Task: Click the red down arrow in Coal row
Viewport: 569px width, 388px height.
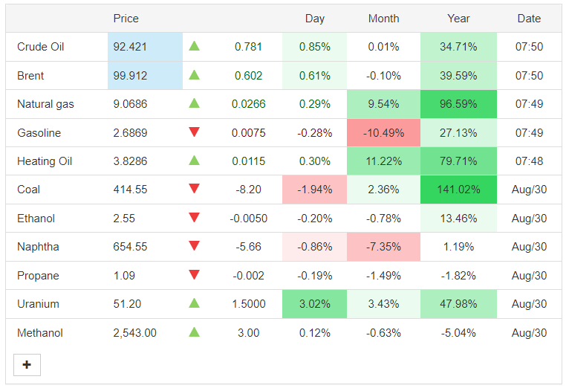Action: point(194,189)
